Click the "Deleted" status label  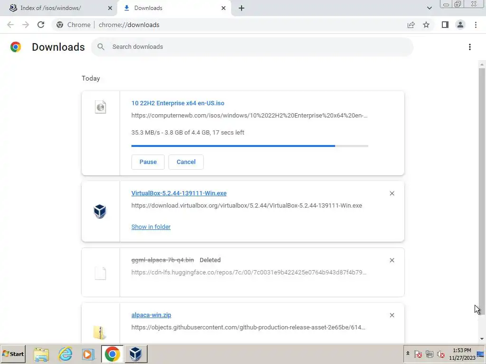coord(210,260)
